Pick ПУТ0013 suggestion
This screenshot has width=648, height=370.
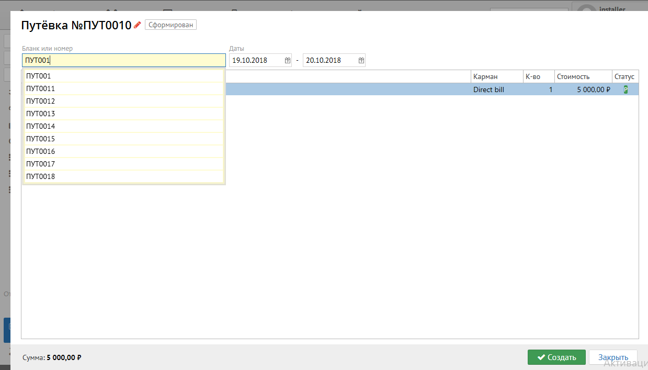pyautogui.click(x=124, y=114)
